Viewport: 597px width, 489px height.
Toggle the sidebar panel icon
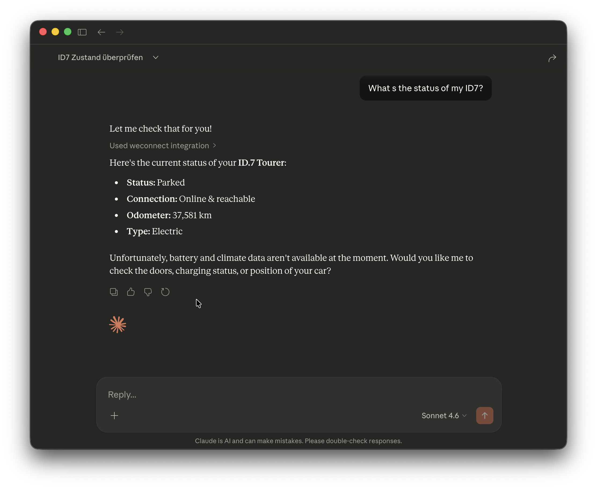82,32
